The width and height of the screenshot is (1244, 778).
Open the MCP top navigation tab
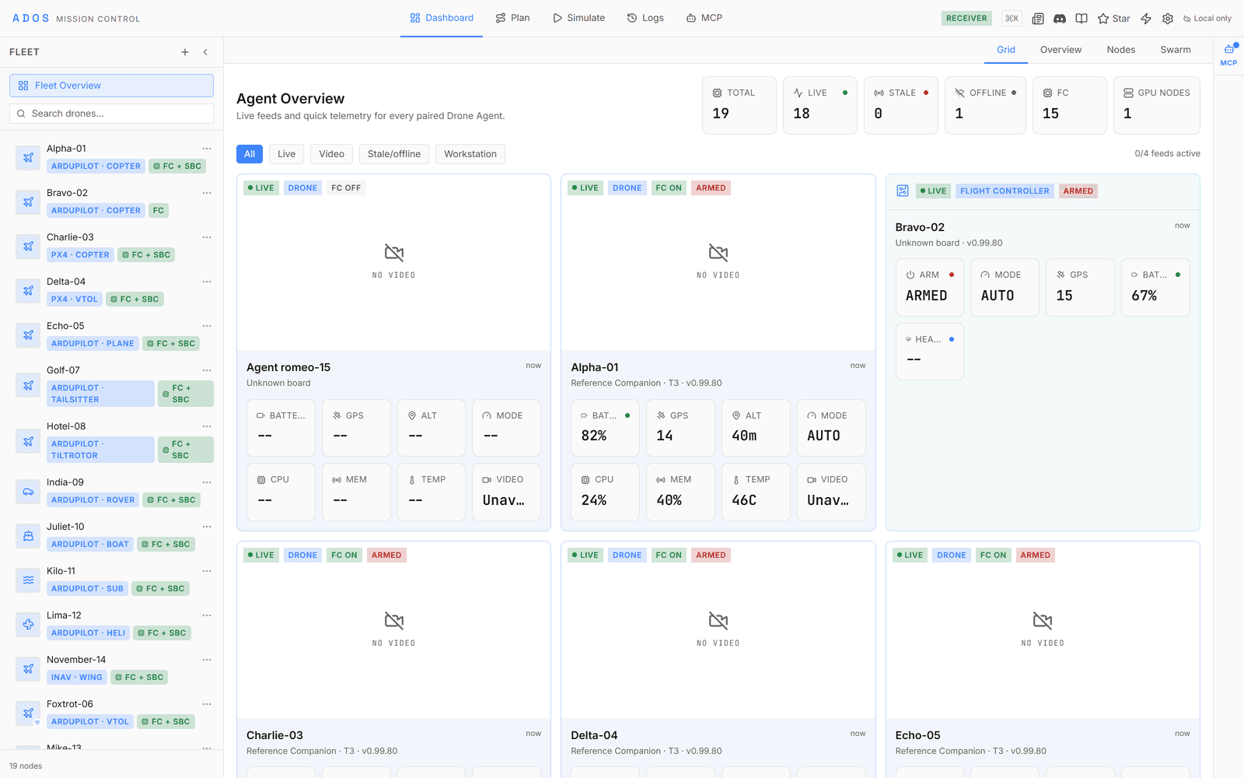704,18
